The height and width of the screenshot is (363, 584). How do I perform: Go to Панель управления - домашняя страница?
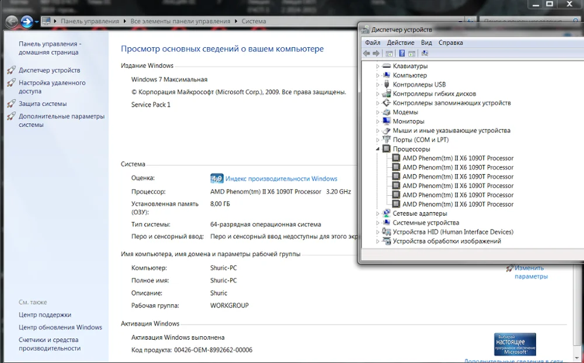coord(50,48)
